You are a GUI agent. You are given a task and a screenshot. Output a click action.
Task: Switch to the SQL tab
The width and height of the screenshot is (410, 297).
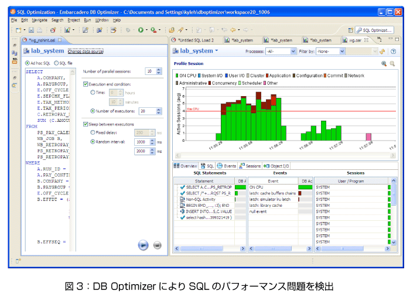click(207, 166)
